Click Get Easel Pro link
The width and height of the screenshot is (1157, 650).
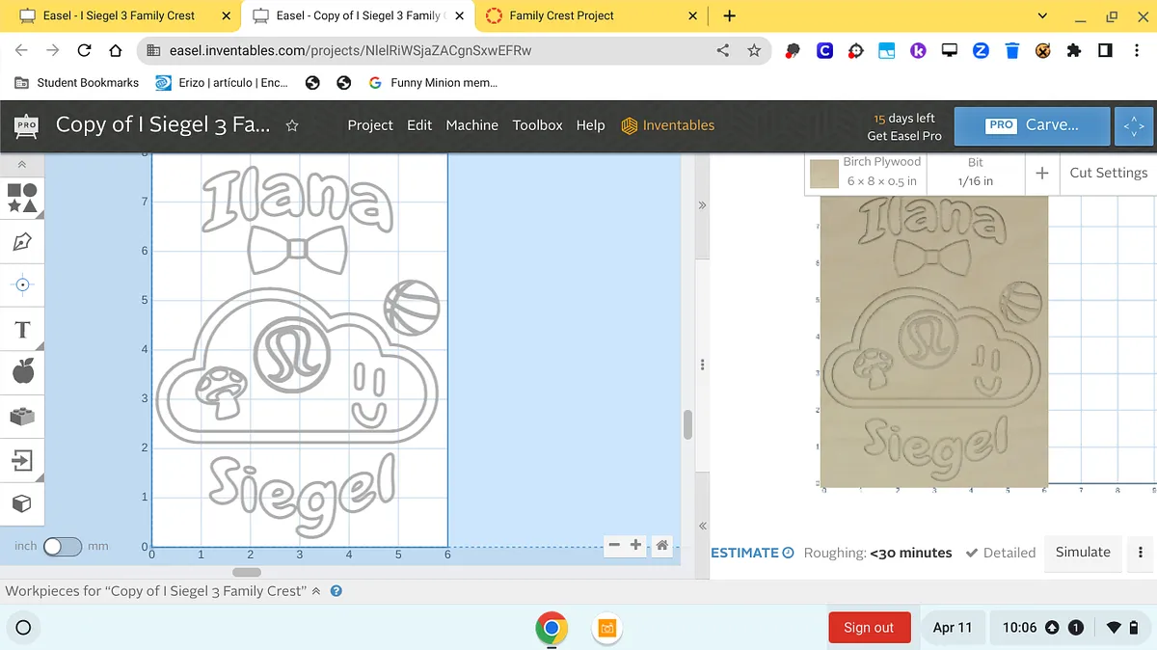pos(904,136)
